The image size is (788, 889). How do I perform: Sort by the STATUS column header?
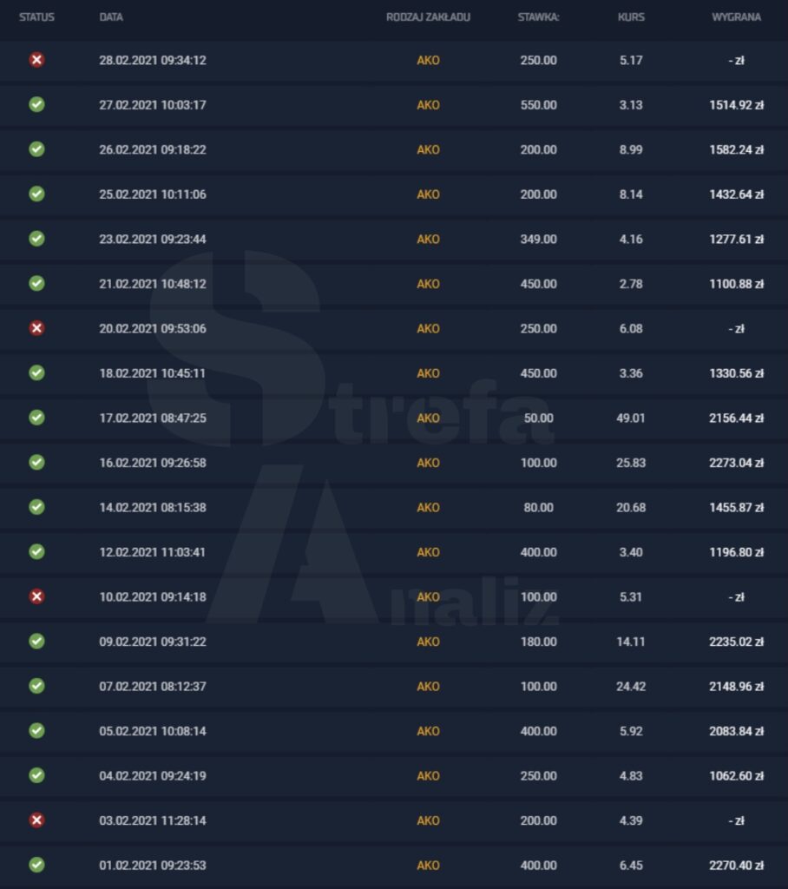[36, 17]
